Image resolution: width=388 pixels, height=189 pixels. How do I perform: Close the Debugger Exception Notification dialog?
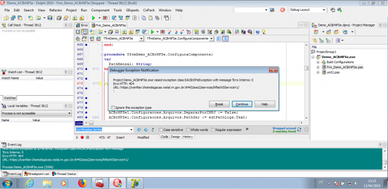pos(274,70)
